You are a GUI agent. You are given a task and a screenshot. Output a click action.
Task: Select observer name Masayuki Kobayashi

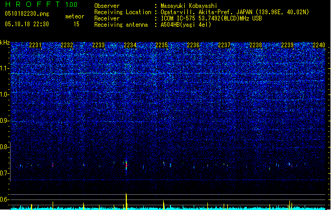coord(189,6)
